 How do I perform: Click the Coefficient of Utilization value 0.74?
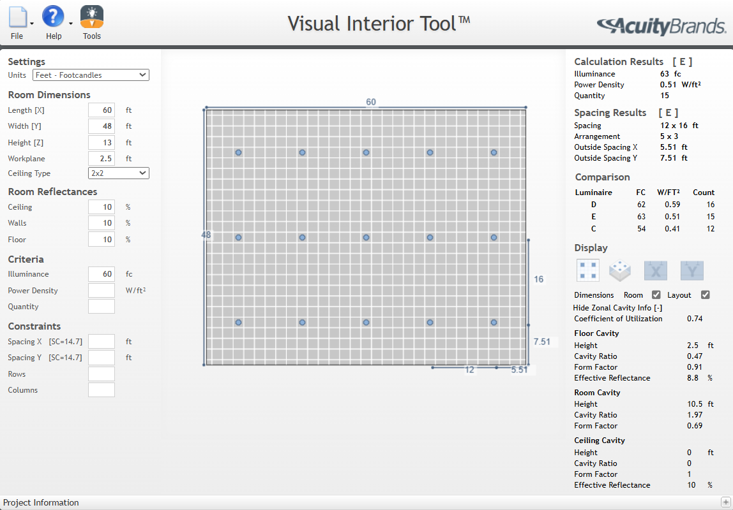pos(695,319)
